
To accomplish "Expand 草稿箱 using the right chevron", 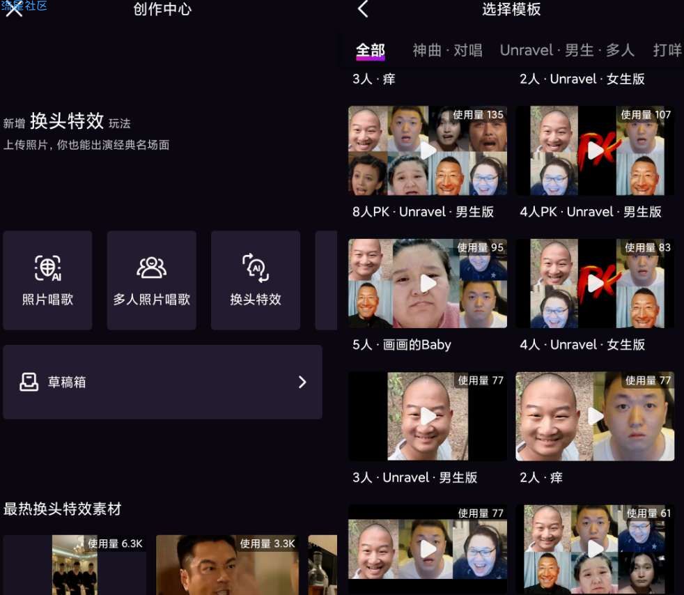I will [x=302, y=382].
